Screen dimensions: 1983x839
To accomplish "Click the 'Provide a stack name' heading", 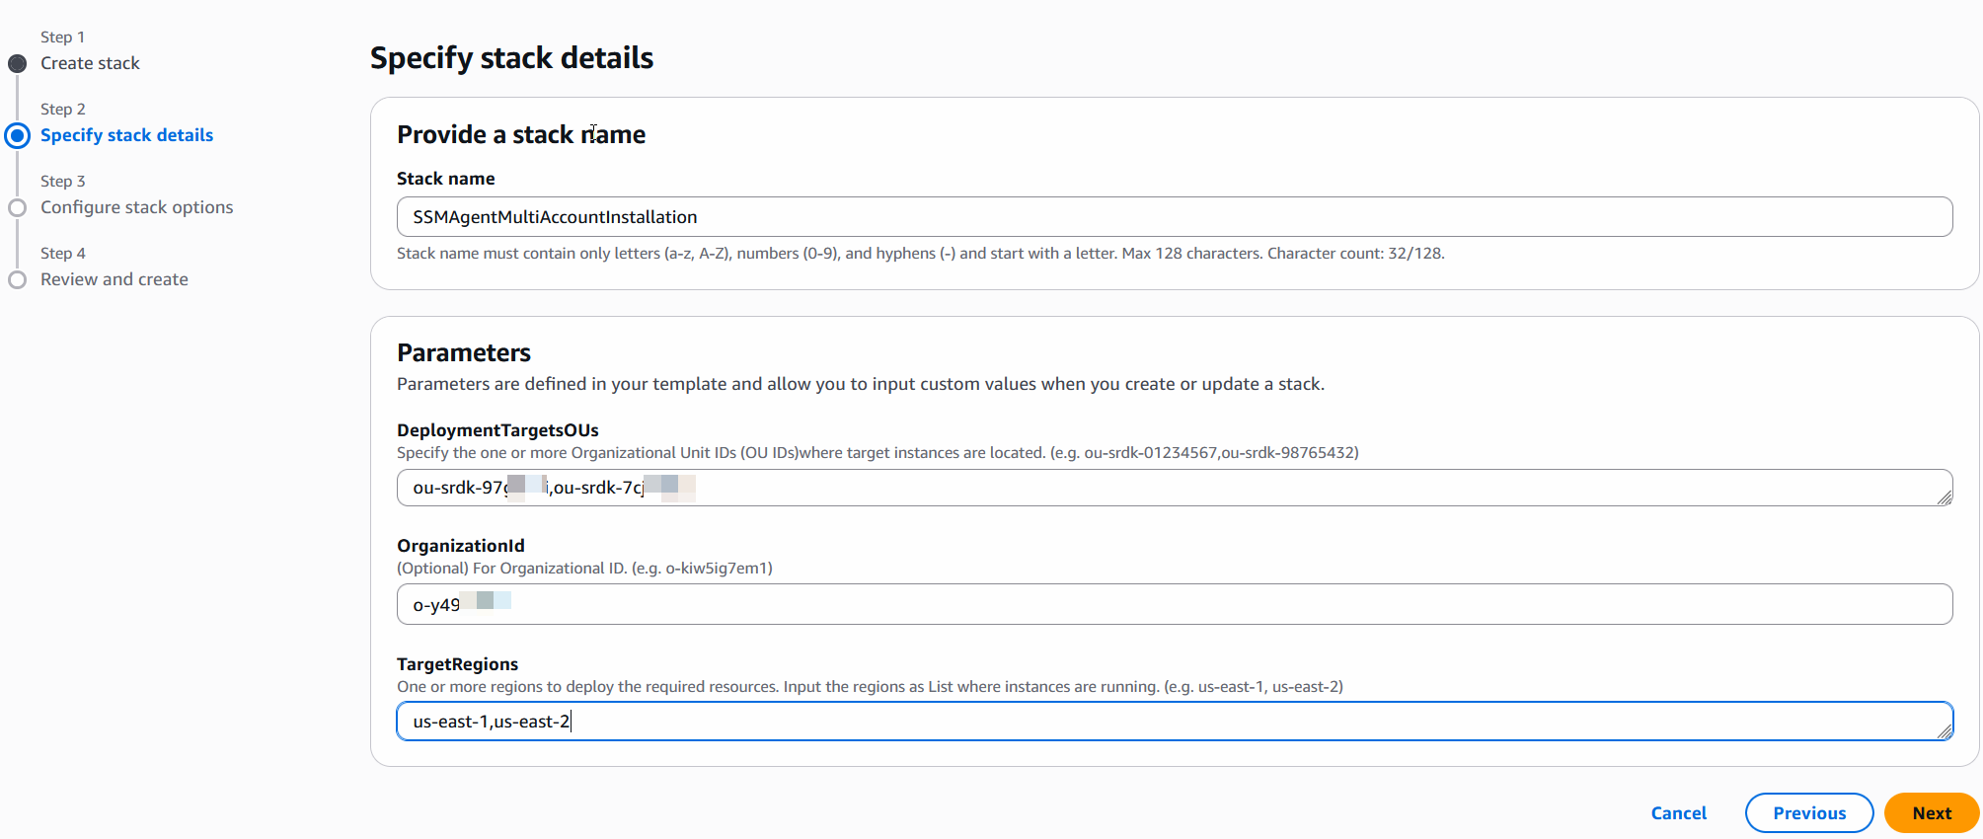I will pyautogui.click(x=521, y=134).
